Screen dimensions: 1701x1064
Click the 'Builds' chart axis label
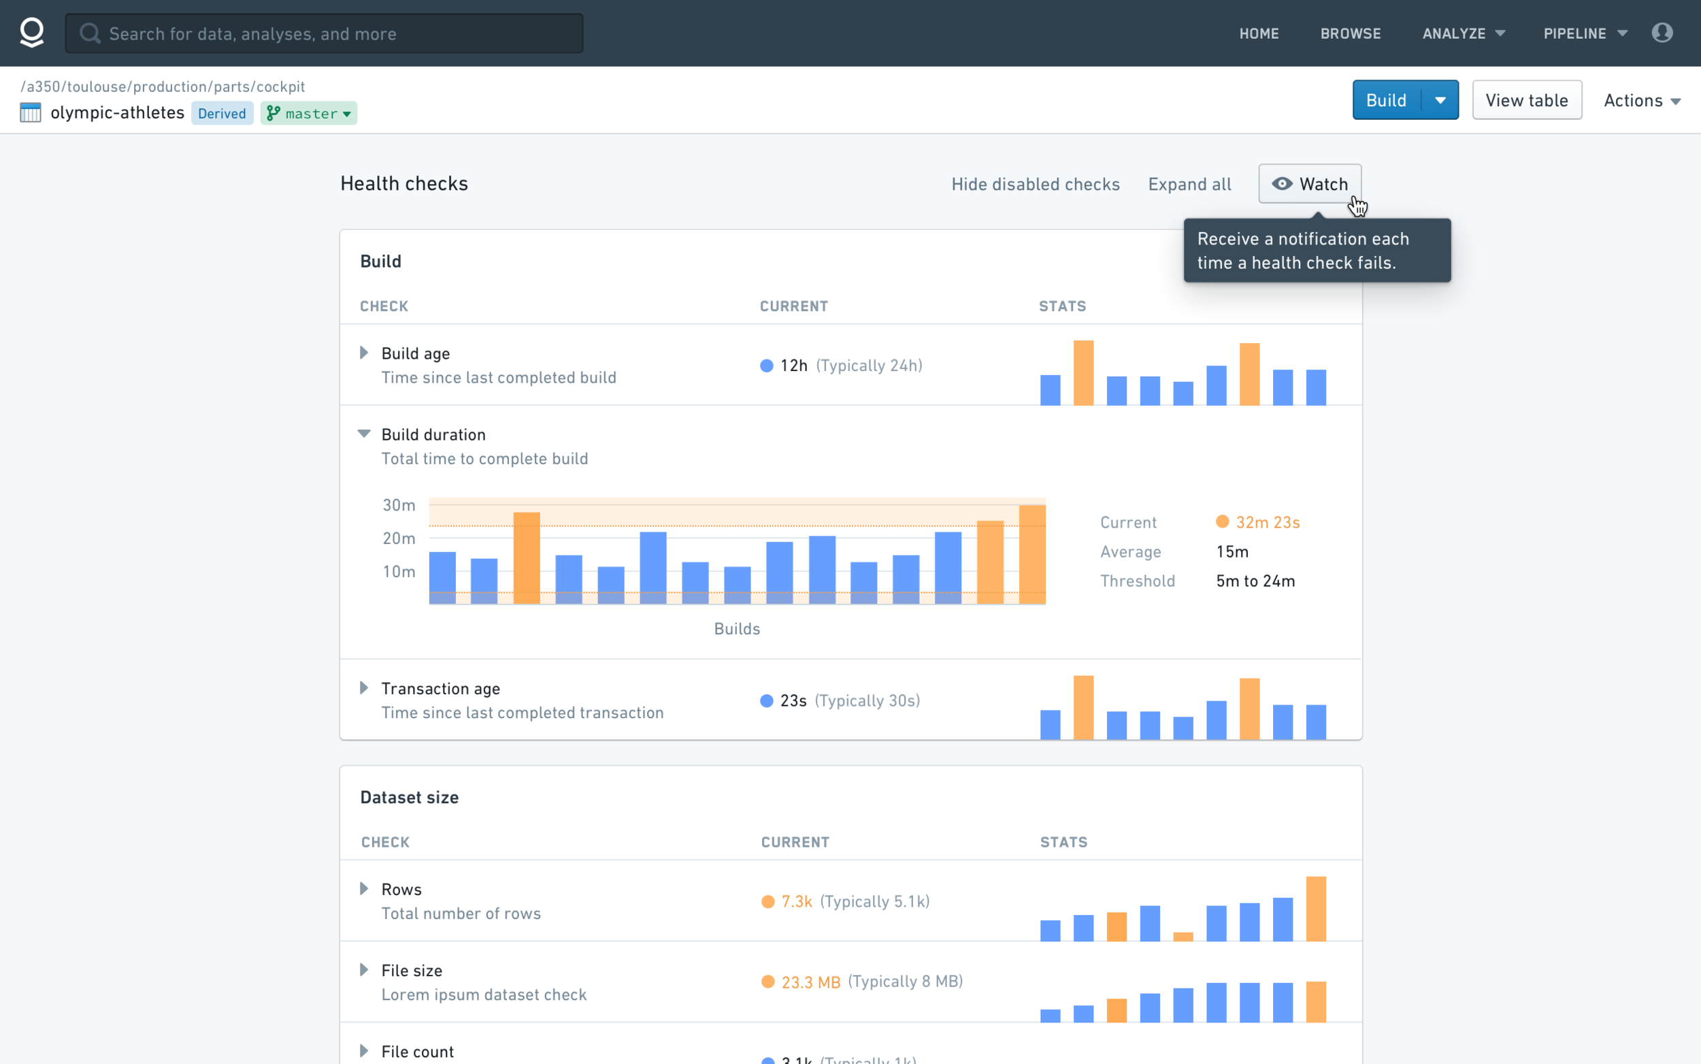[x=737, y=628]
